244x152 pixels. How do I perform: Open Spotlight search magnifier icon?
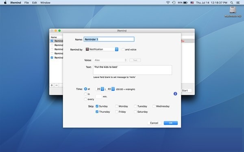(232, 3)
